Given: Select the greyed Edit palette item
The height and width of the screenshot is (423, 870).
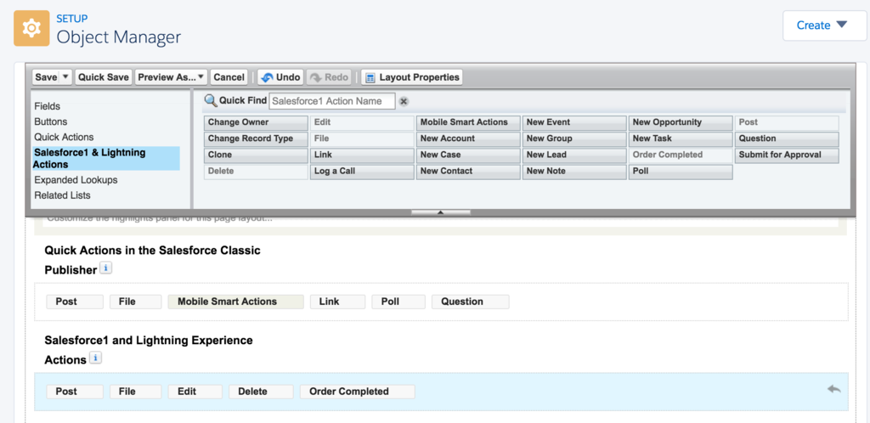Looking at the screenshot, I should (362, 122).
